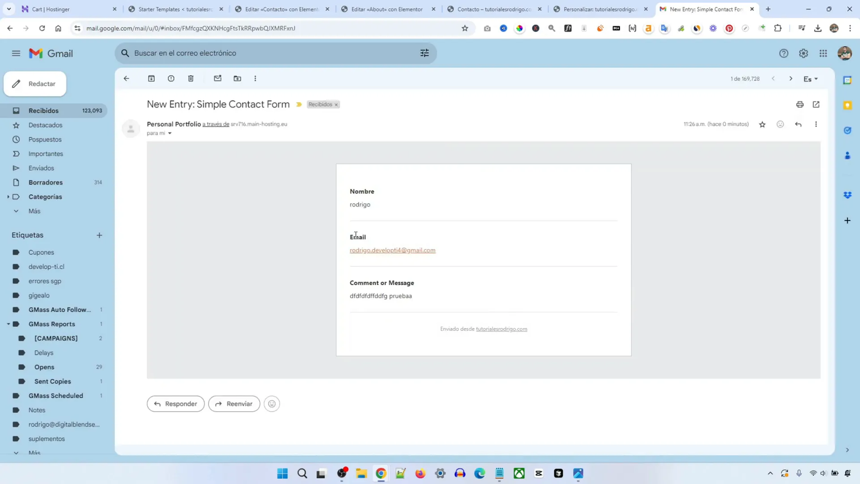Click the Responder button
Screen dimensions: 860x484
175,403
